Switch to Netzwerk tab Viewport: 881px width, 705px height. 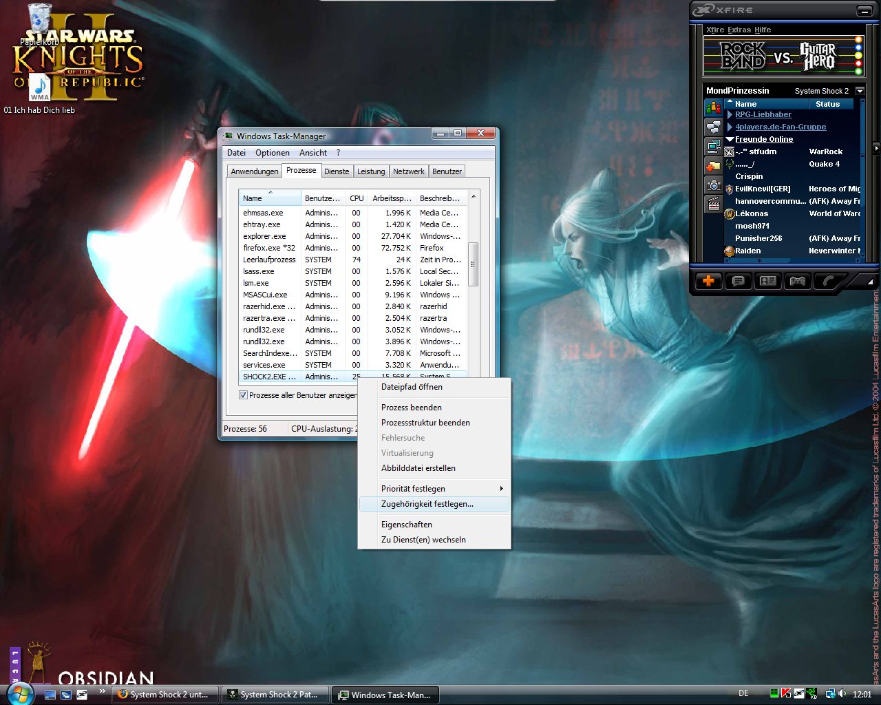(x=409, y=171)
